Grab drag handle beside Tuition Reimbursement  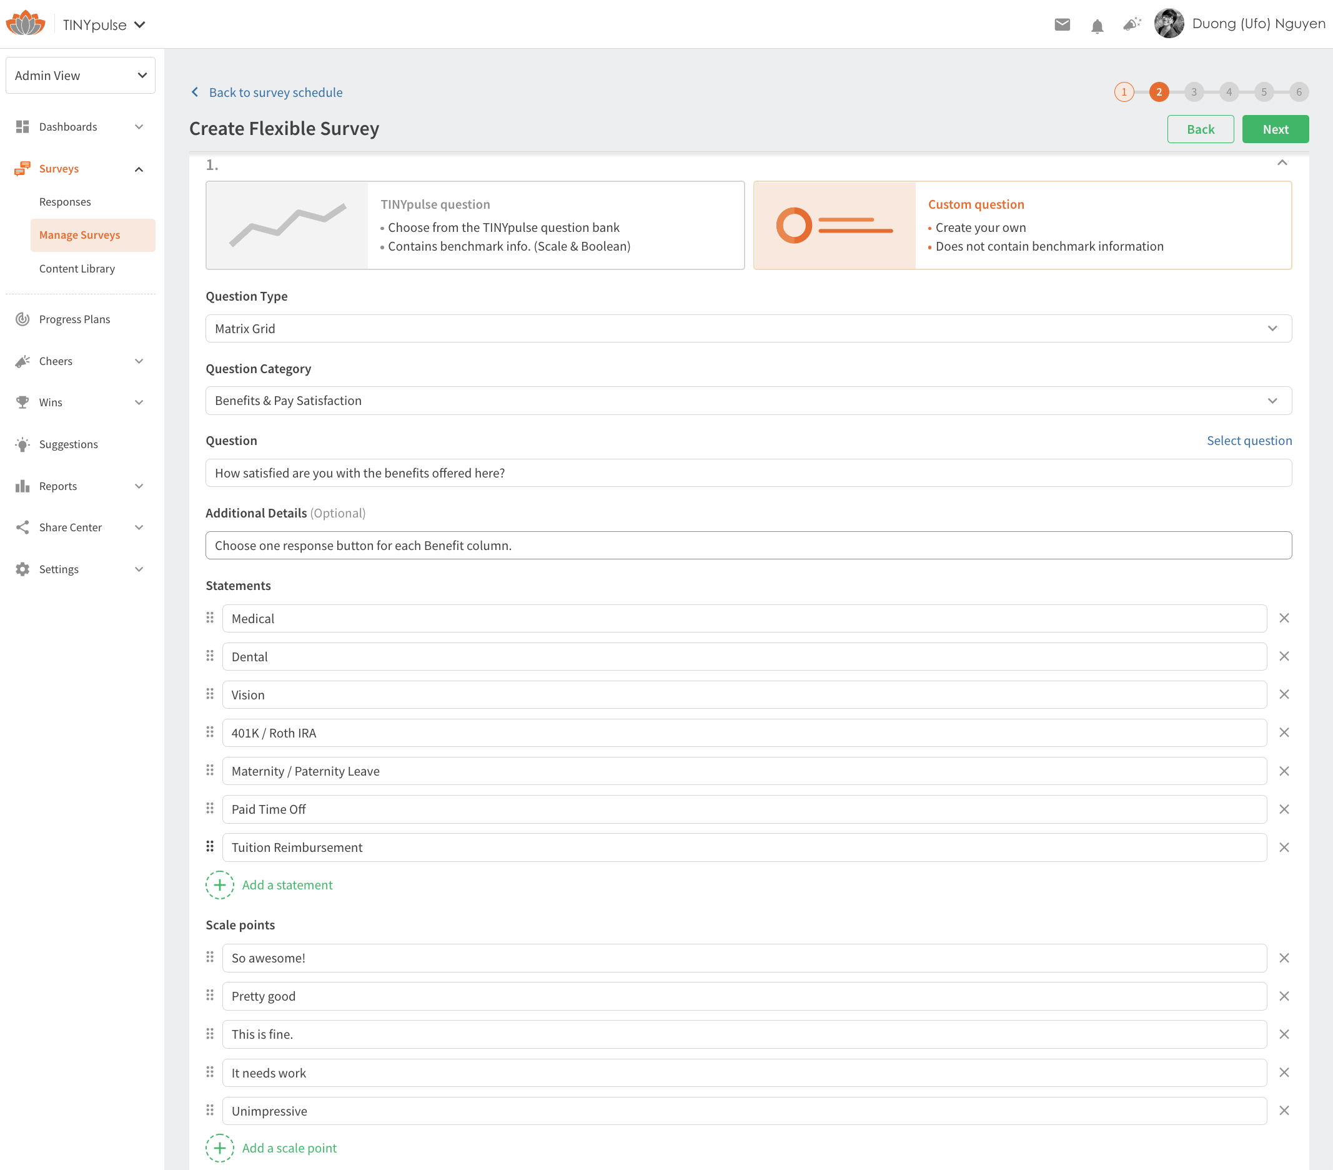click(210, 846)
